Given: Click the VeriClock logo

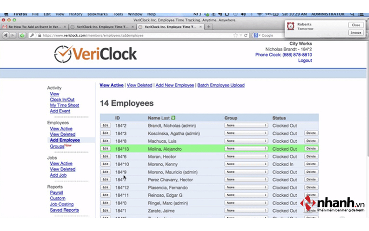Looking at the screenshot, I should click(96, 54).
